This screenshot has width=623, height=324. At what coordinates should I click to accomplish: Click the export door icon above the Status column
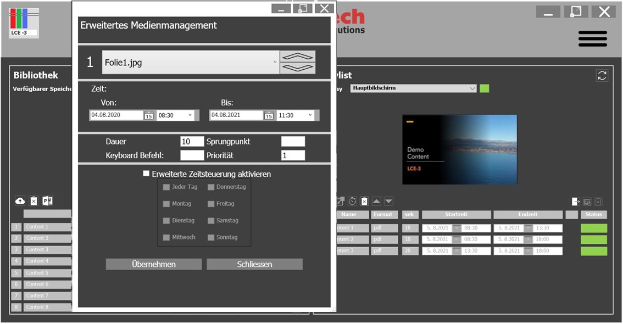tap(575, 201)
